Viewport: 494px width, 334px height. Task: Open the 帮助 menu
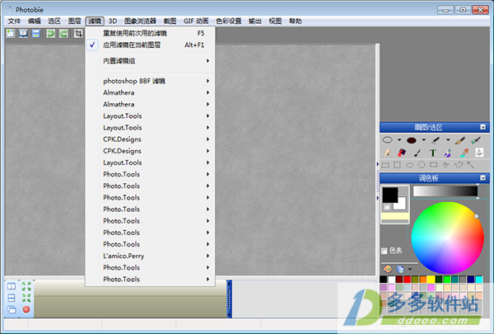click(296, 21)
